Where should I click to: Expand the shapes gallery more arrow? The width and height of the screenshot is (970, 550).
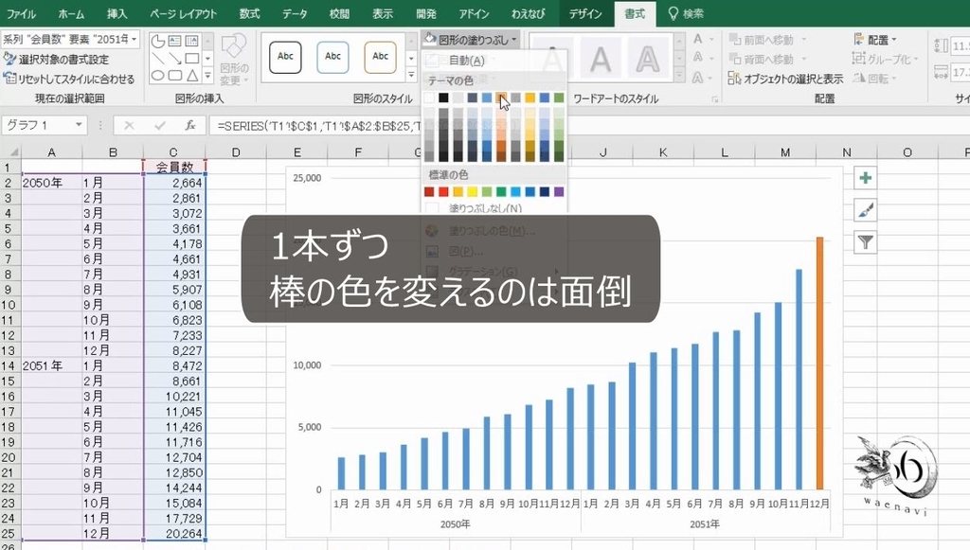click(x=207, y=76)
